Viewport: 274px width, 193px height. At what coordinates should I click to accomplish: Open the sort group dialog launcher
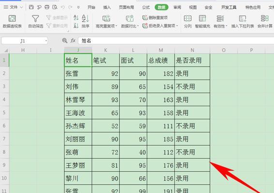(68, 31)
